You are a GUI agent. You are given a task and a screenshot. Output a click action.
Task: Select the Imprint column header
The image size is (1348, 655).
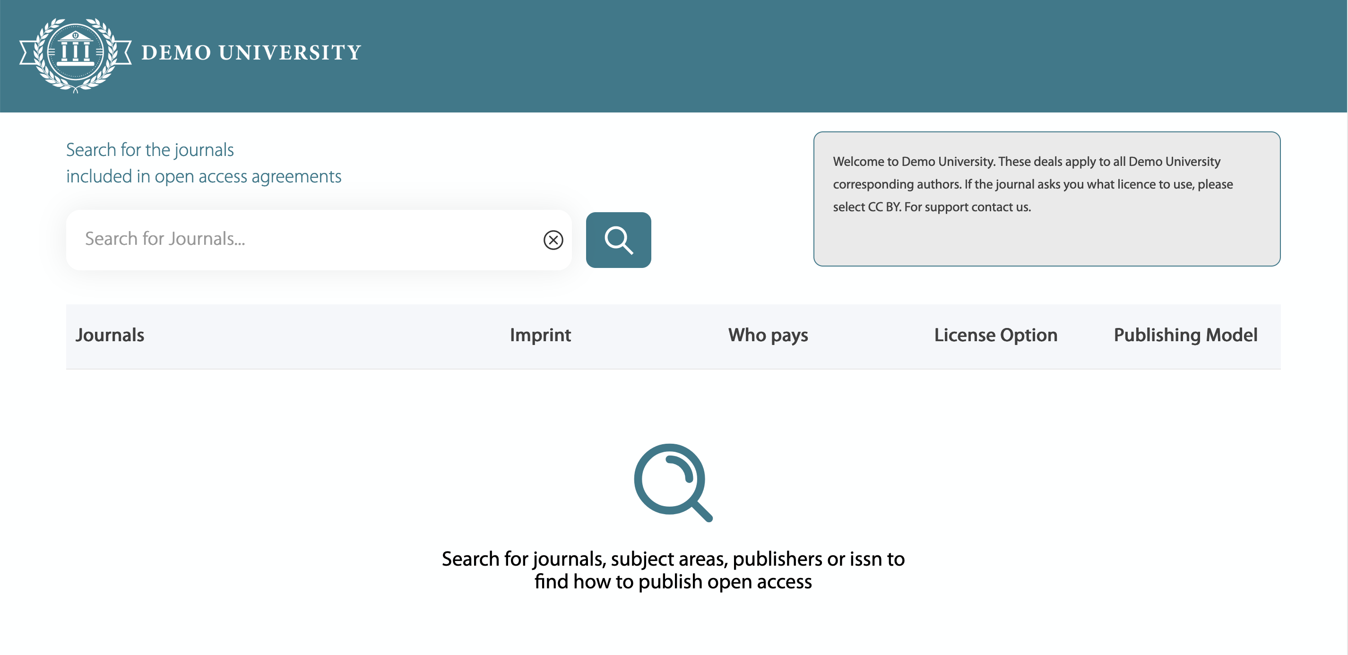tap(540, 335)
